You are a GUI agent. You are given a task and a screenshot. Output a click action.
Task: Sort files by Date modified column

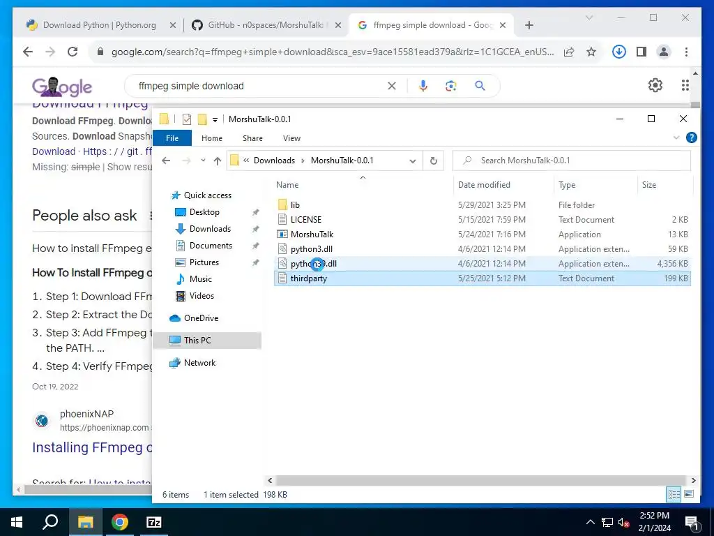(484, 184)
